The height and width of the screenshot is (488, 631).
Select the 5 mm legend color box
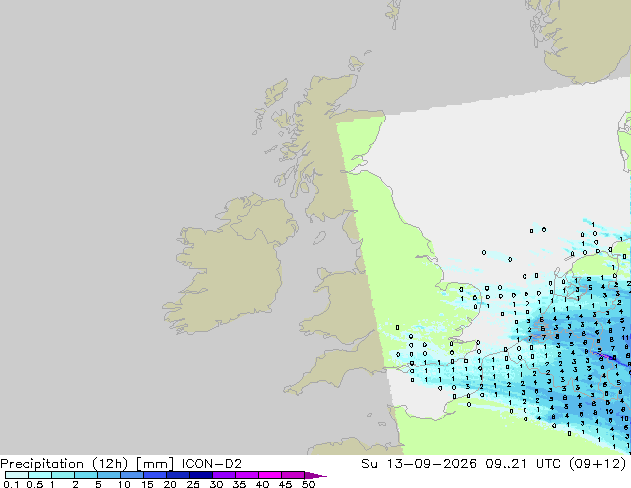108,475
